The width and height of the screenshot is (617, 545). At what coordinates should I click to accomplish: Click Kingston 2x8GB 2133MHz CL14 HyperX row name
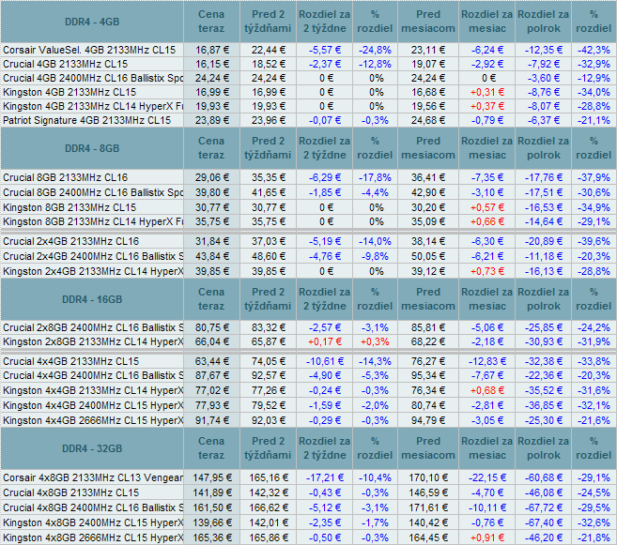point(93,341)
